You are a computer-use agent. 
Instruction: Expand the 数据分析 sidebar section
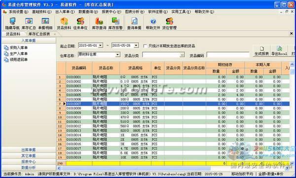pos(29,168)
